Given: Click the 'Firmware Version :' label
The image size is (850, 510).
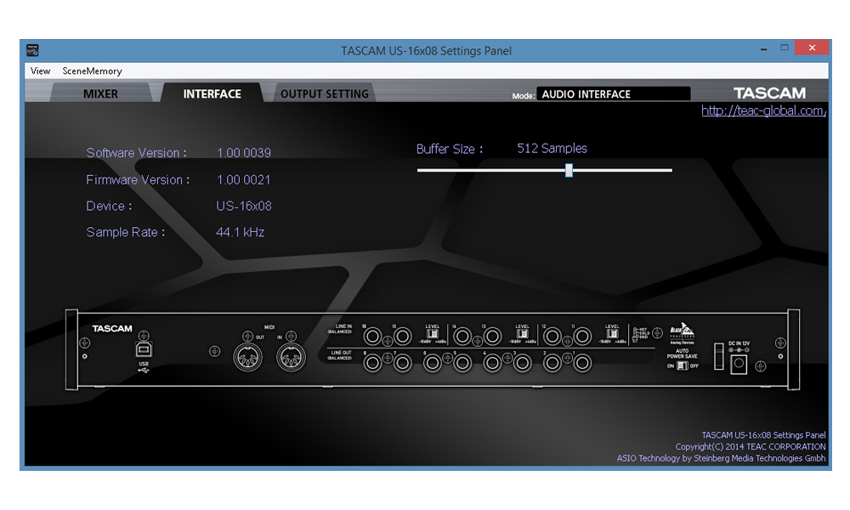Looking at the screenshot, I should tap(138, 180).
